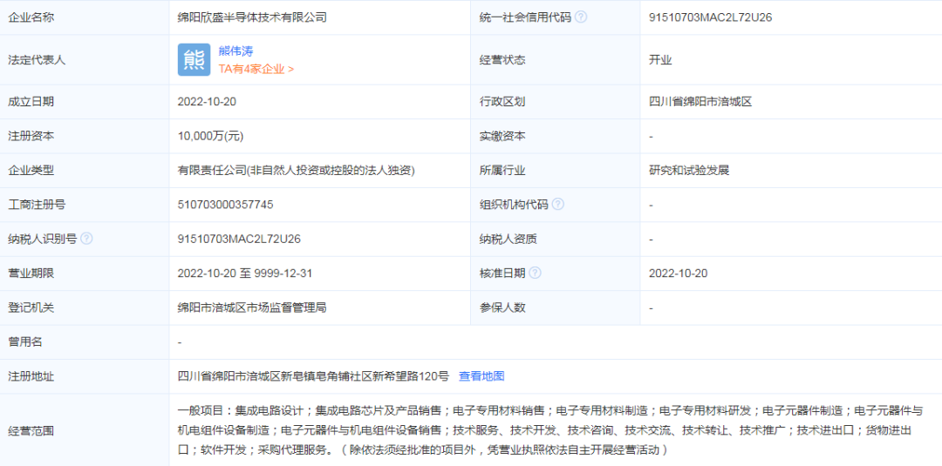Click registered capital 10,000万(元)

210,136
